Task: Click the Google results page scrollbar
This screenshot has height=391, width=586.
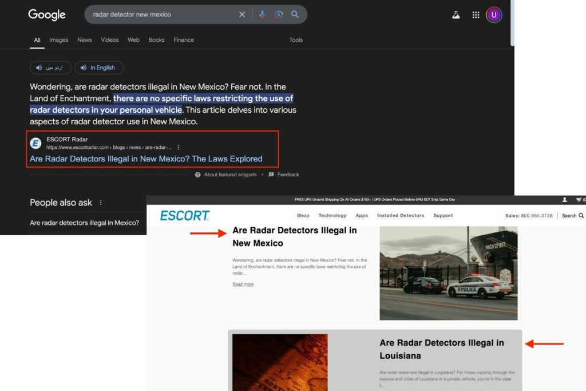Action: [512, 23]
